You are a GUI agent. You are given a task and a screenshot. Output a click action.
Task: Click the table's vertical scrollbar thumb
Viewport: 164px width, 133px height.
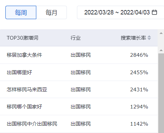pyautogui.click(x=161, y=93)
